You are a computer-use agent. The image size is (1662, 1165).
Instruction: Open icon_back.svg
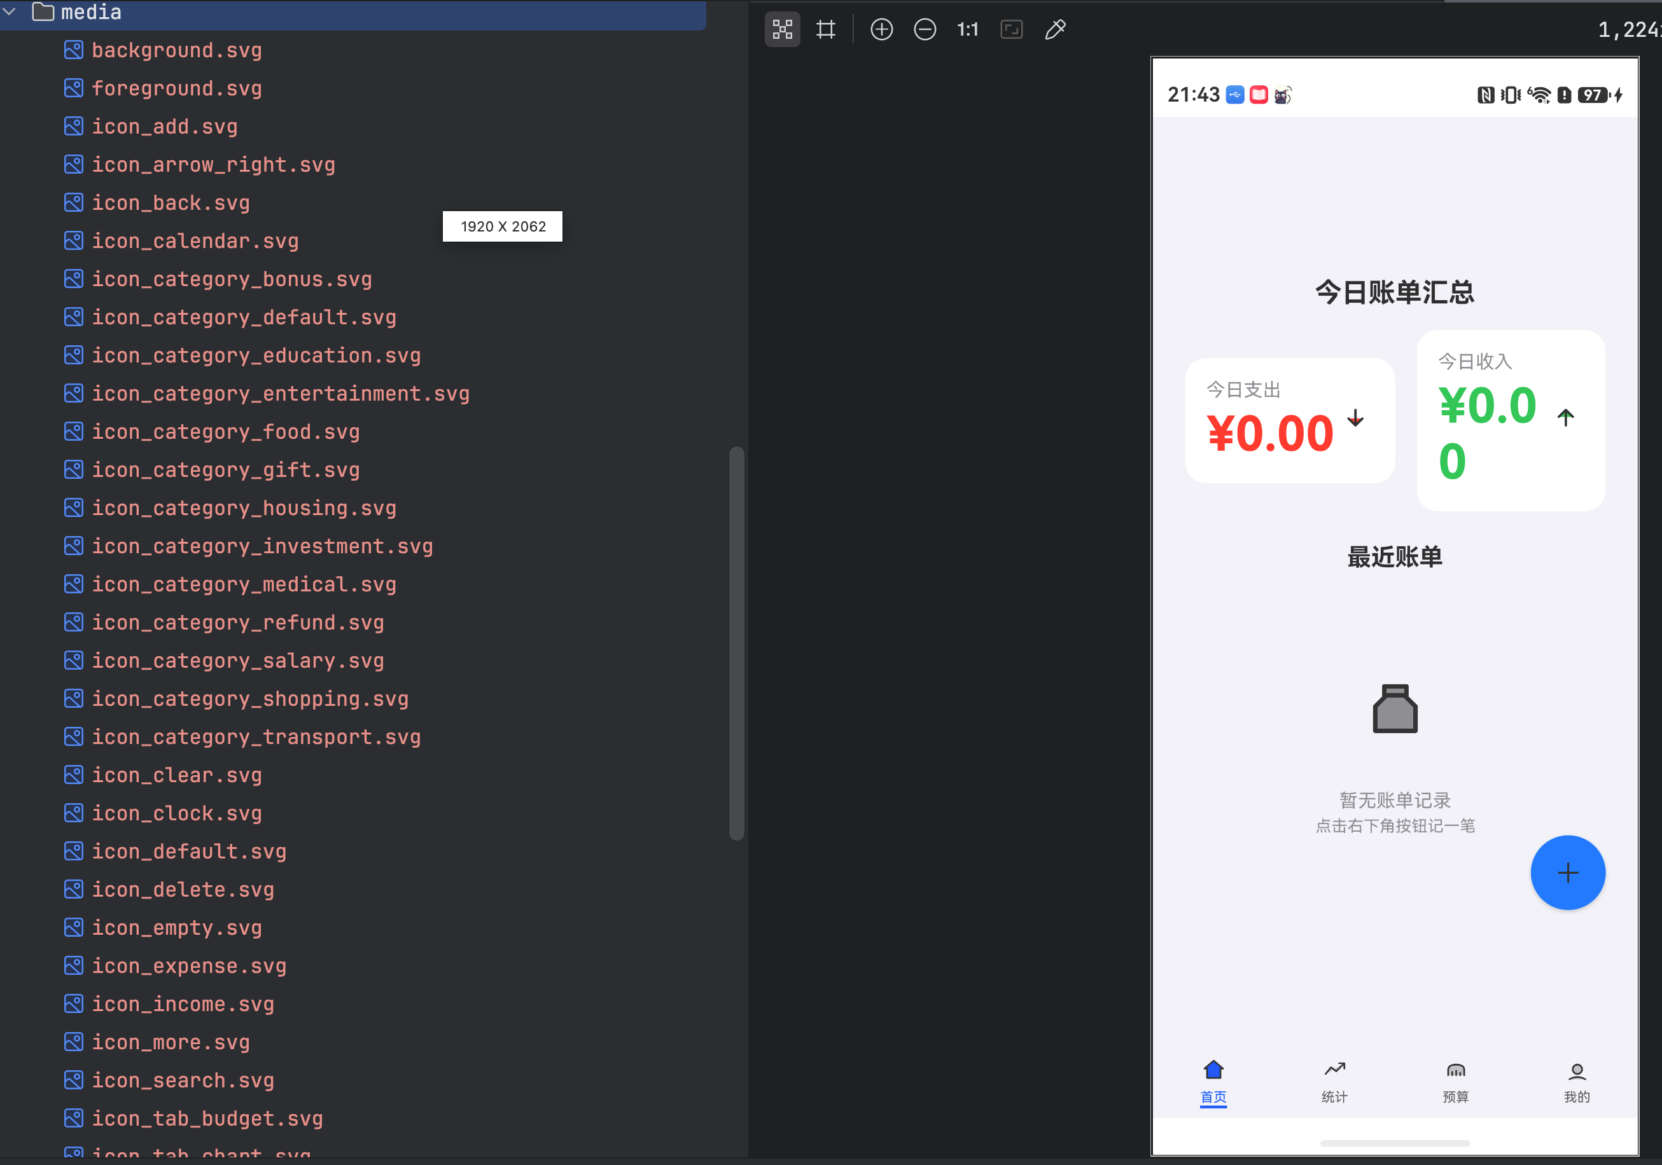coord(170,203)
